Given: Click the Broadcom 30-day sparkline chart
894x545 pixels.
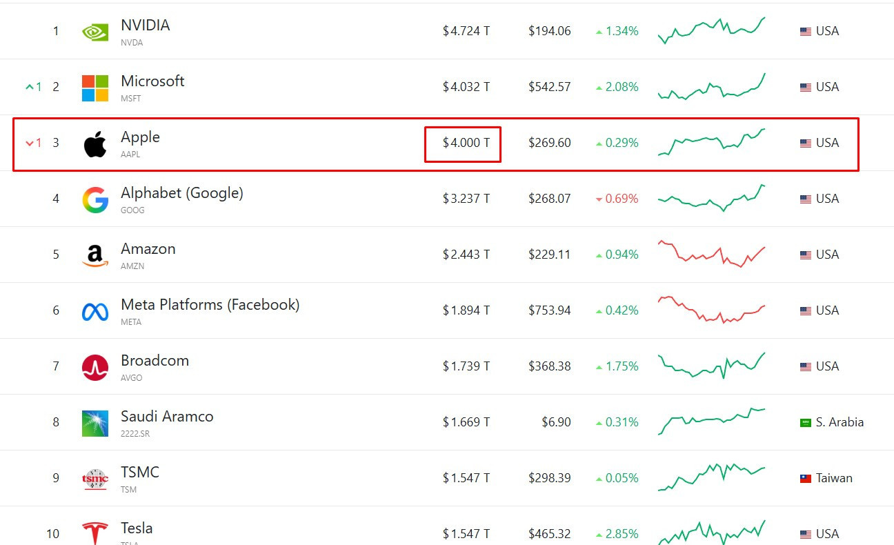Looking at the screenshot, I should pos(711,366).
